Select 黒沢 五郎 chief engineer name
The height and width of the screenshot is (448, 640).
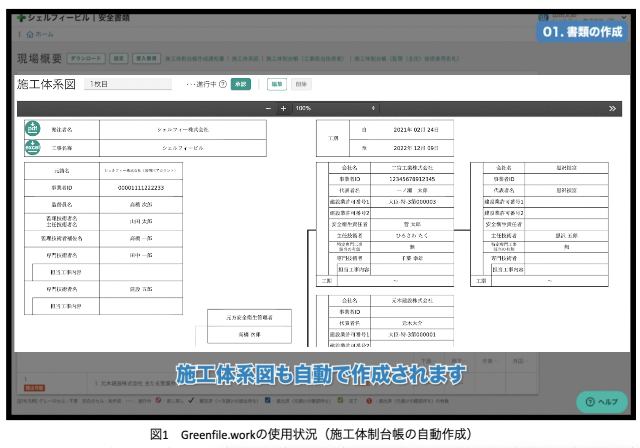(x=566, y=236)
